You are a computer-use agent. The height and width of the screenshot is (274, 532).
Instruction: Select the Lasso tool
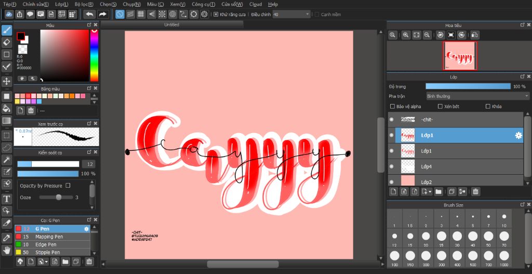pyautogui.click(x=6, y=148)
